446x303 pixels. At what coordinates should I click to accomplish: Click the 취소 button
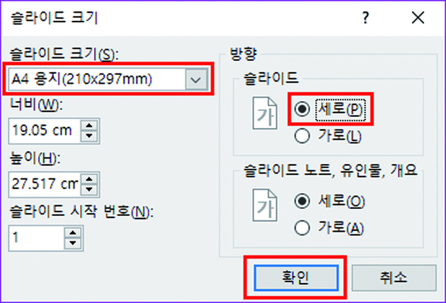393,277
